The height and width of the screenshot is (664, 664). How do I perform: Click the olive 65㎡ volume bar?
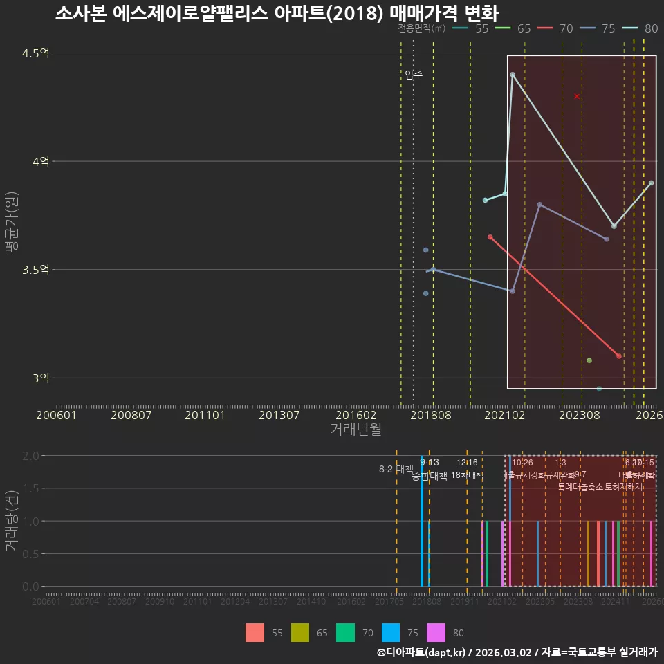pyautogui.click(x=588, y=554)
